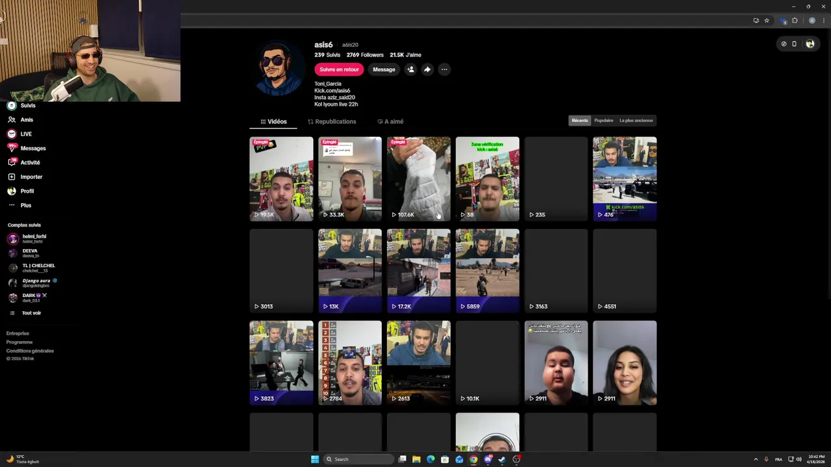831x467 pixels.
Task: Switch to the Vidéos tab
Action: pos(273,121)
